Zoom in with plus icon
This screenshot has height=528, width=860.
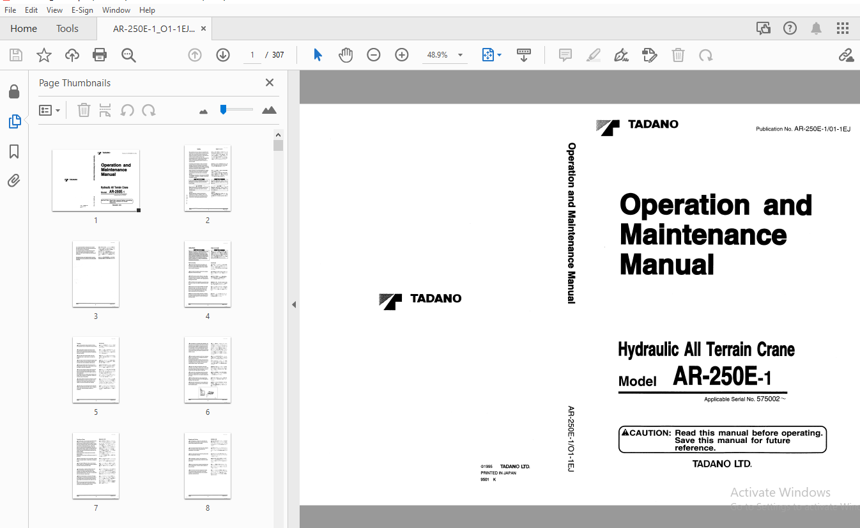pyautogui.click(x=402, y=55)
